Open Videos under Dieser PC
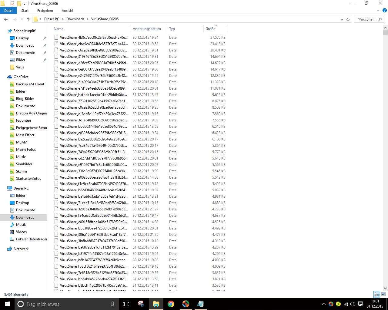The image size is (388, 310). (21, 232)
